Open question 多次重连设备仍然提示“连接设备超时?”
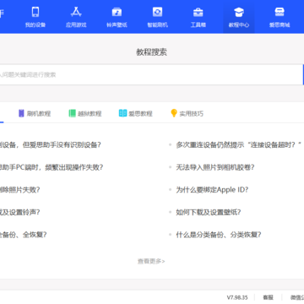Viewport: 304px width, 304px height. point(239,145)
